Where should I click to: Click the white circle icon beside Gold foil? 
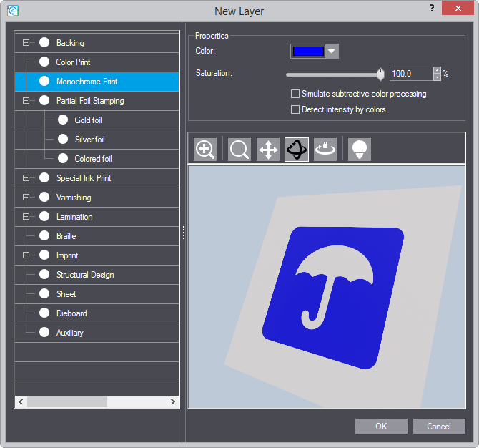coord(63,120)
